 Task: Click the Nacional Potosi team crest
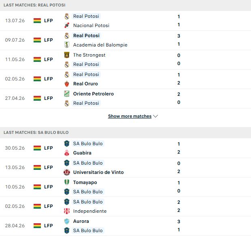click(67, 25)
